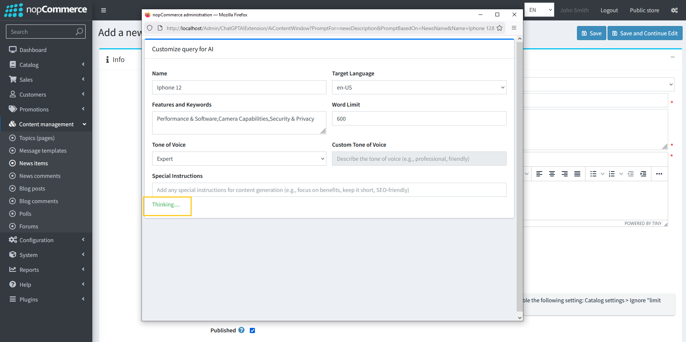
Task: Click the Logout link
Action: (x=609, y=10)
